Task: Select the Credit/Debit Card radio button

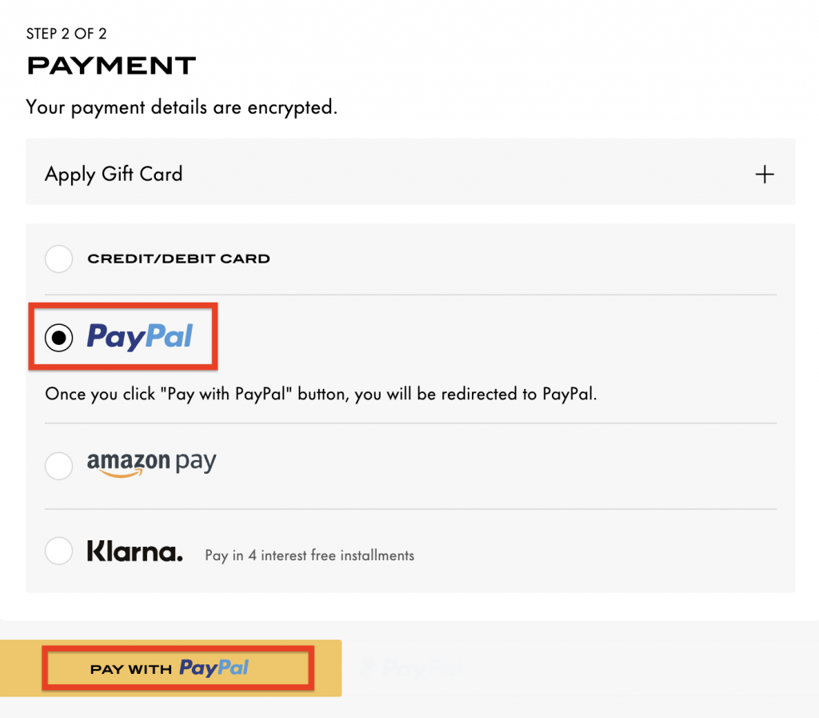Action: point(59,259)
